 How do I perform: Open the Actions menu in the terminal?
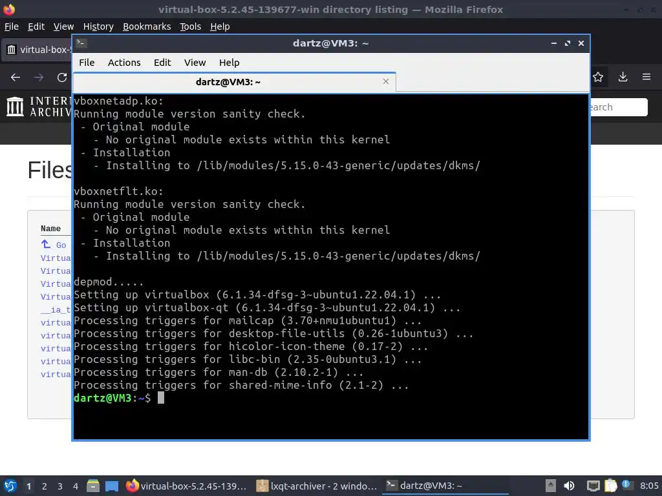[x=124, y=63]
